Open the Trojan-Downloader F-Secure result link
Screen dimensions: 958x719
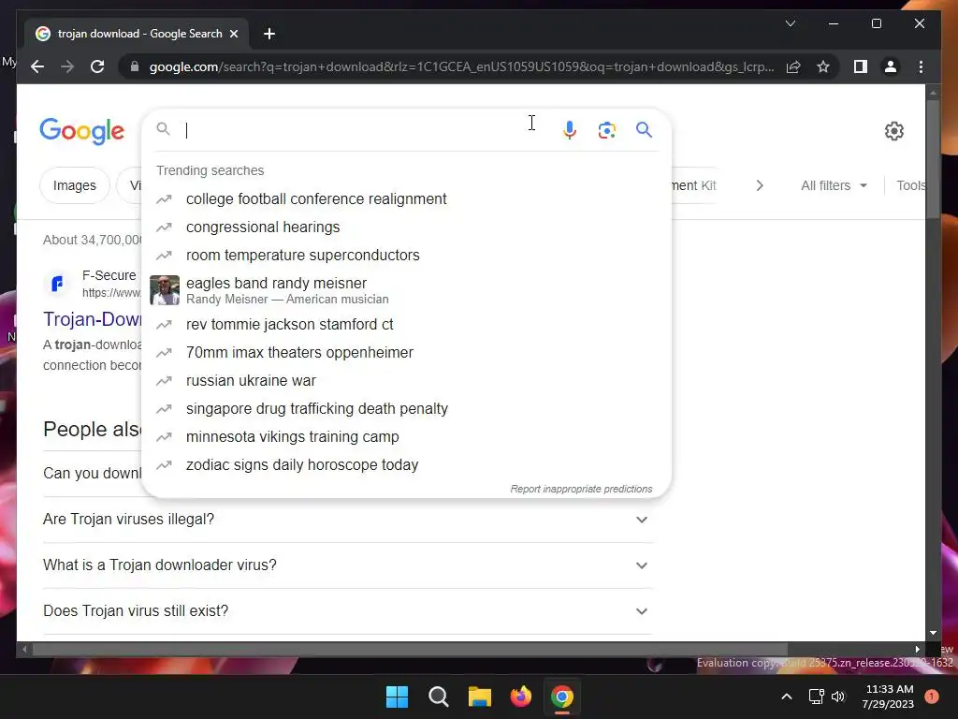93,319
